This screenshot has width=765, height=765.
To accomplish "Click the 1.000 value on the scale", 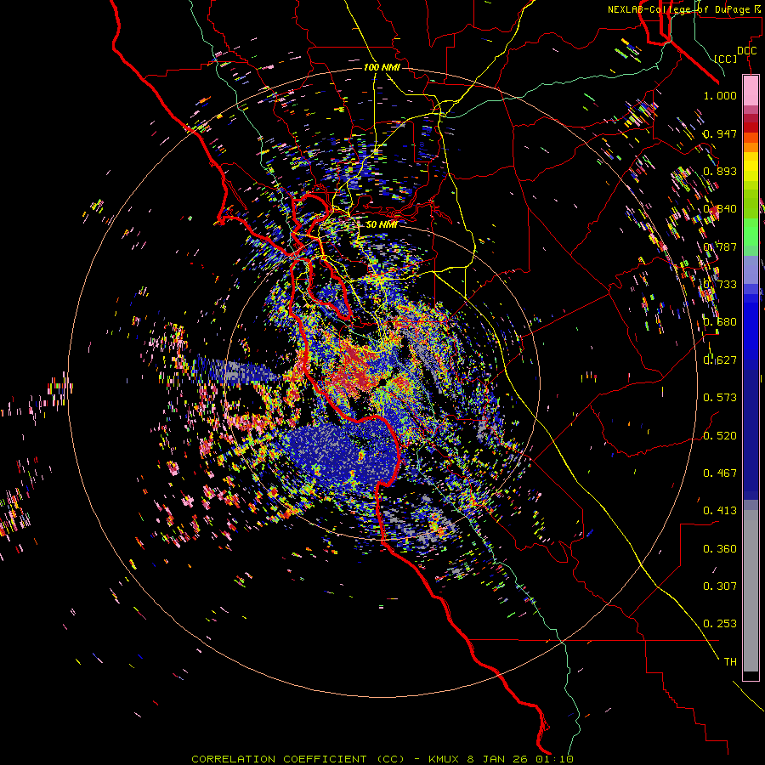I will click(720, 95).
